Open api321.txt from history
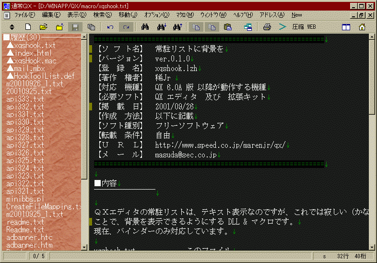 pyautogui.click(x=25, y=191)
